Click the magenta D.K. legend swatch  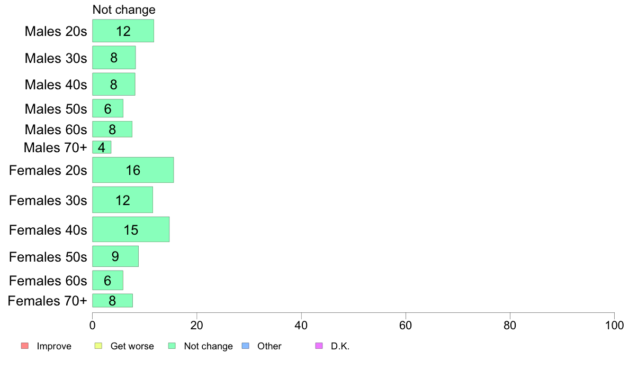click(319, 346)
